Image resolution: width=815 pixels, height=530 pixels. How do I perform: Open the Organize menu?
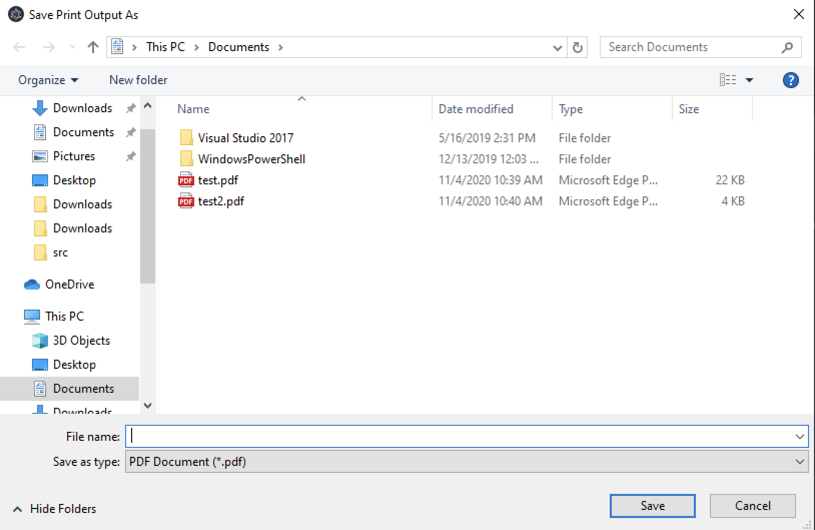(47, 80)
